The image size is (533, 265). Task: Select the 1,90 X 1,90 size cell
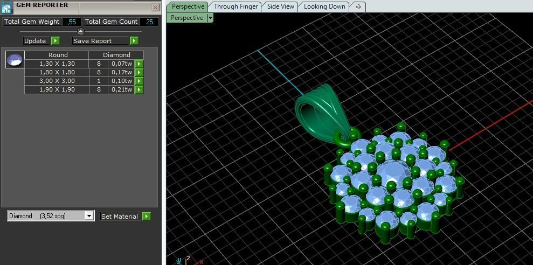(57, 90)
